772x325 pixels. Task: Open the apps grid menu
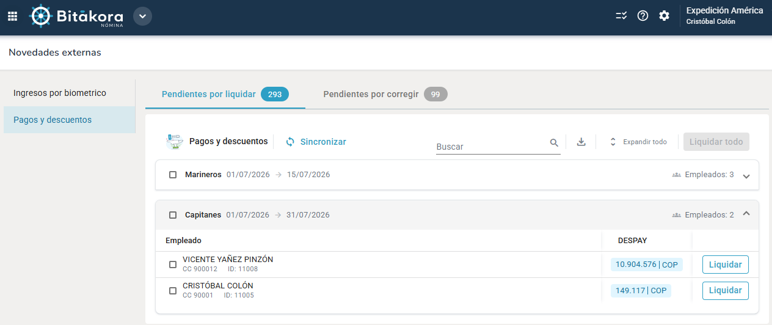tap(12, 16)
